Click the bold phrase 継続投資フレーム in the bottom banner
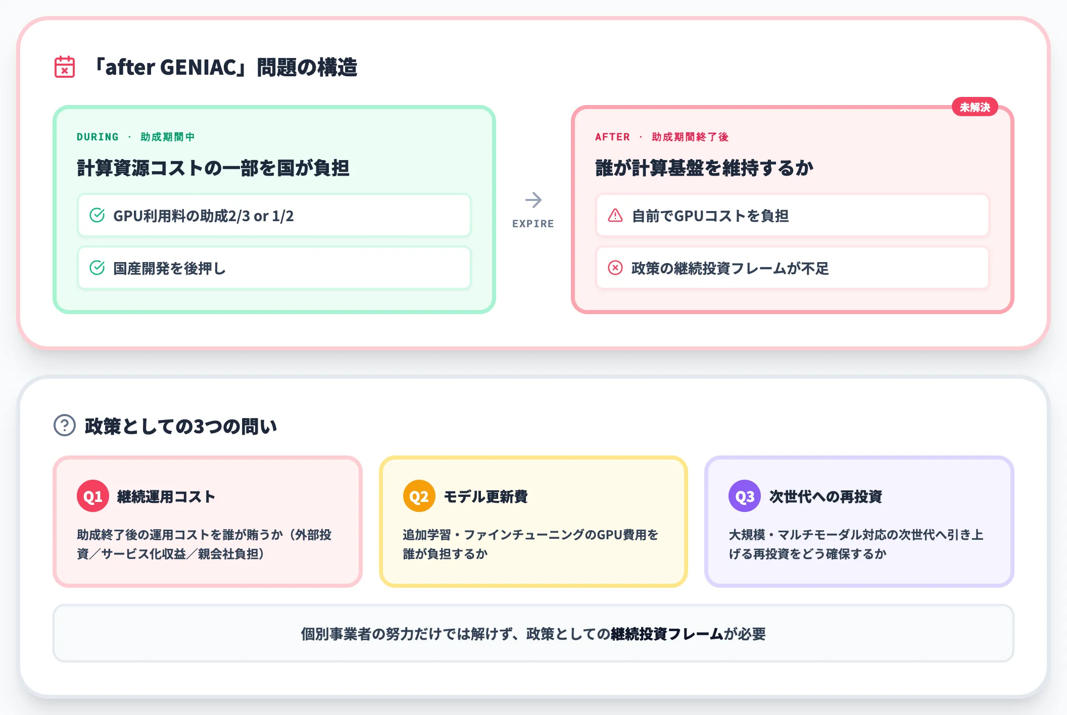The height and width of the screenshot is (715, 1067). (667, 634)
